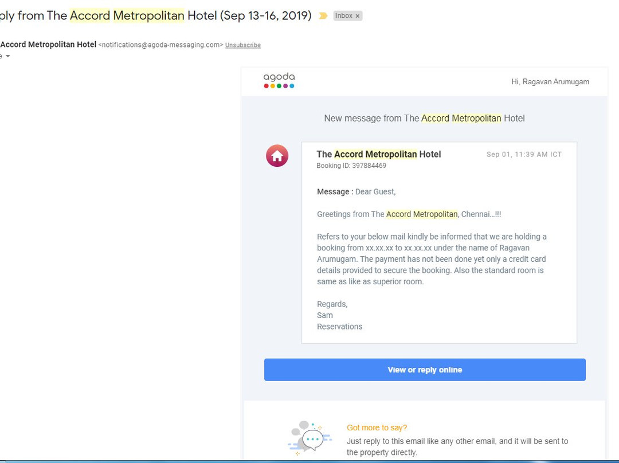Click the chat bubble illustration
The width and height of the screenshot is (619, 463).
(310, 438)
